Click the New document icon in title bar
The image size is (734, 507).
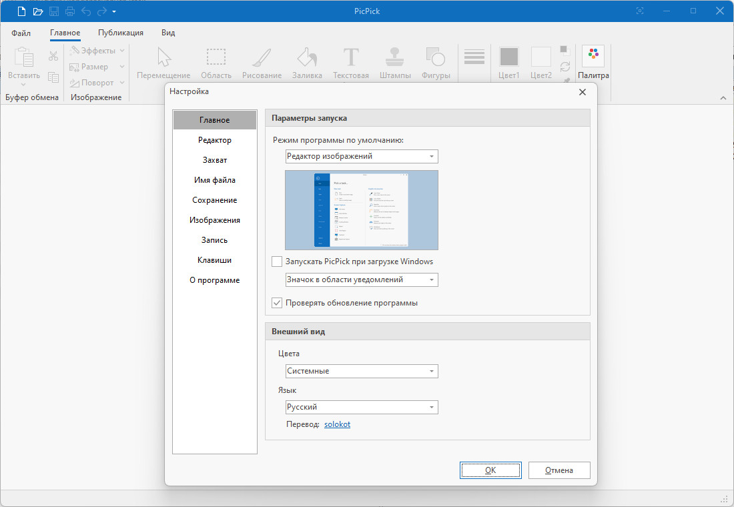click(x=21, y=11)
